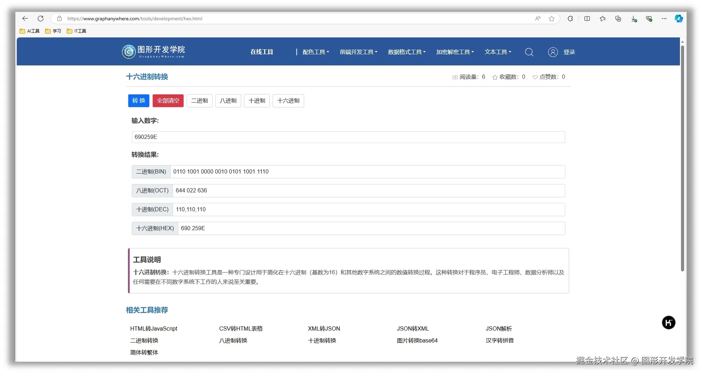Click the 十六进制(HEX) result field

371,228
